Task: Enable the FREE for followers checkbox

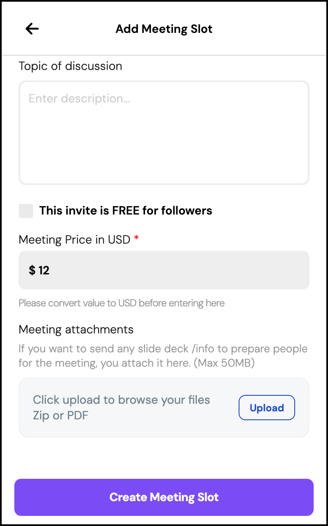Action: [26, 211]
